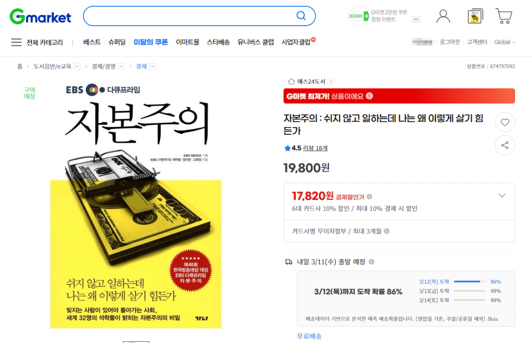Open the 스타배송 menu item
The height and width of the screenshot is (343, 532).
click(x=218, y=42)
